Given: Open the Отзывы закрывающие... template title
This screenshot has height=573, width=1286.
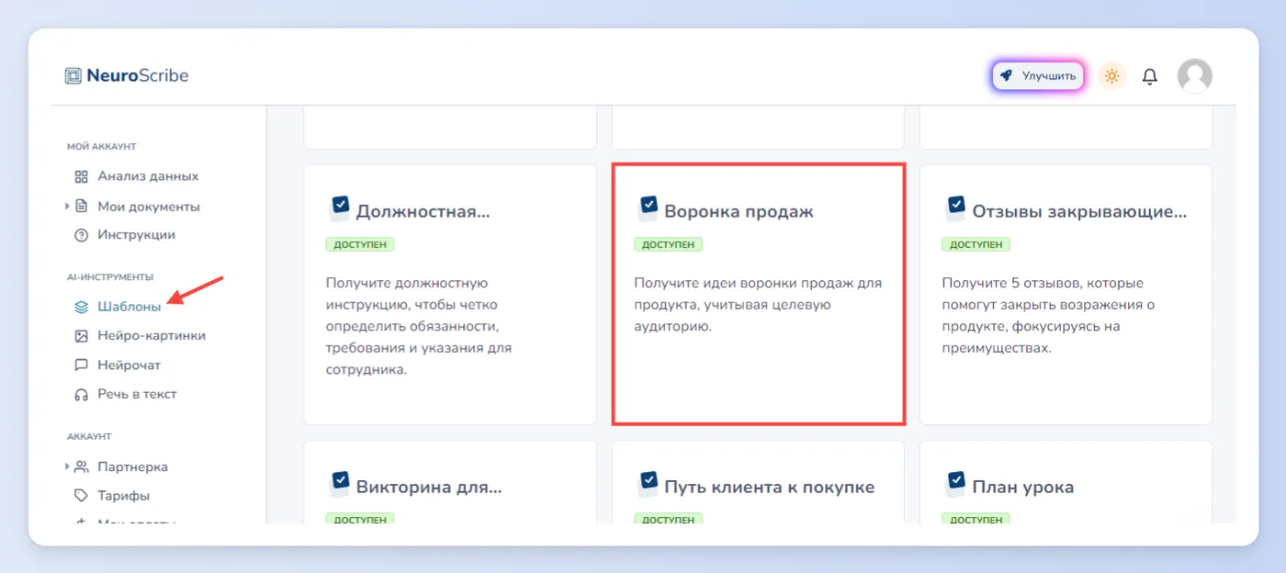Looking at the screenshot, I should pyautogui.click(x=1079, y=212).
